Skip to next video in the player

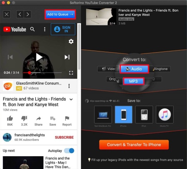point(67,57)
